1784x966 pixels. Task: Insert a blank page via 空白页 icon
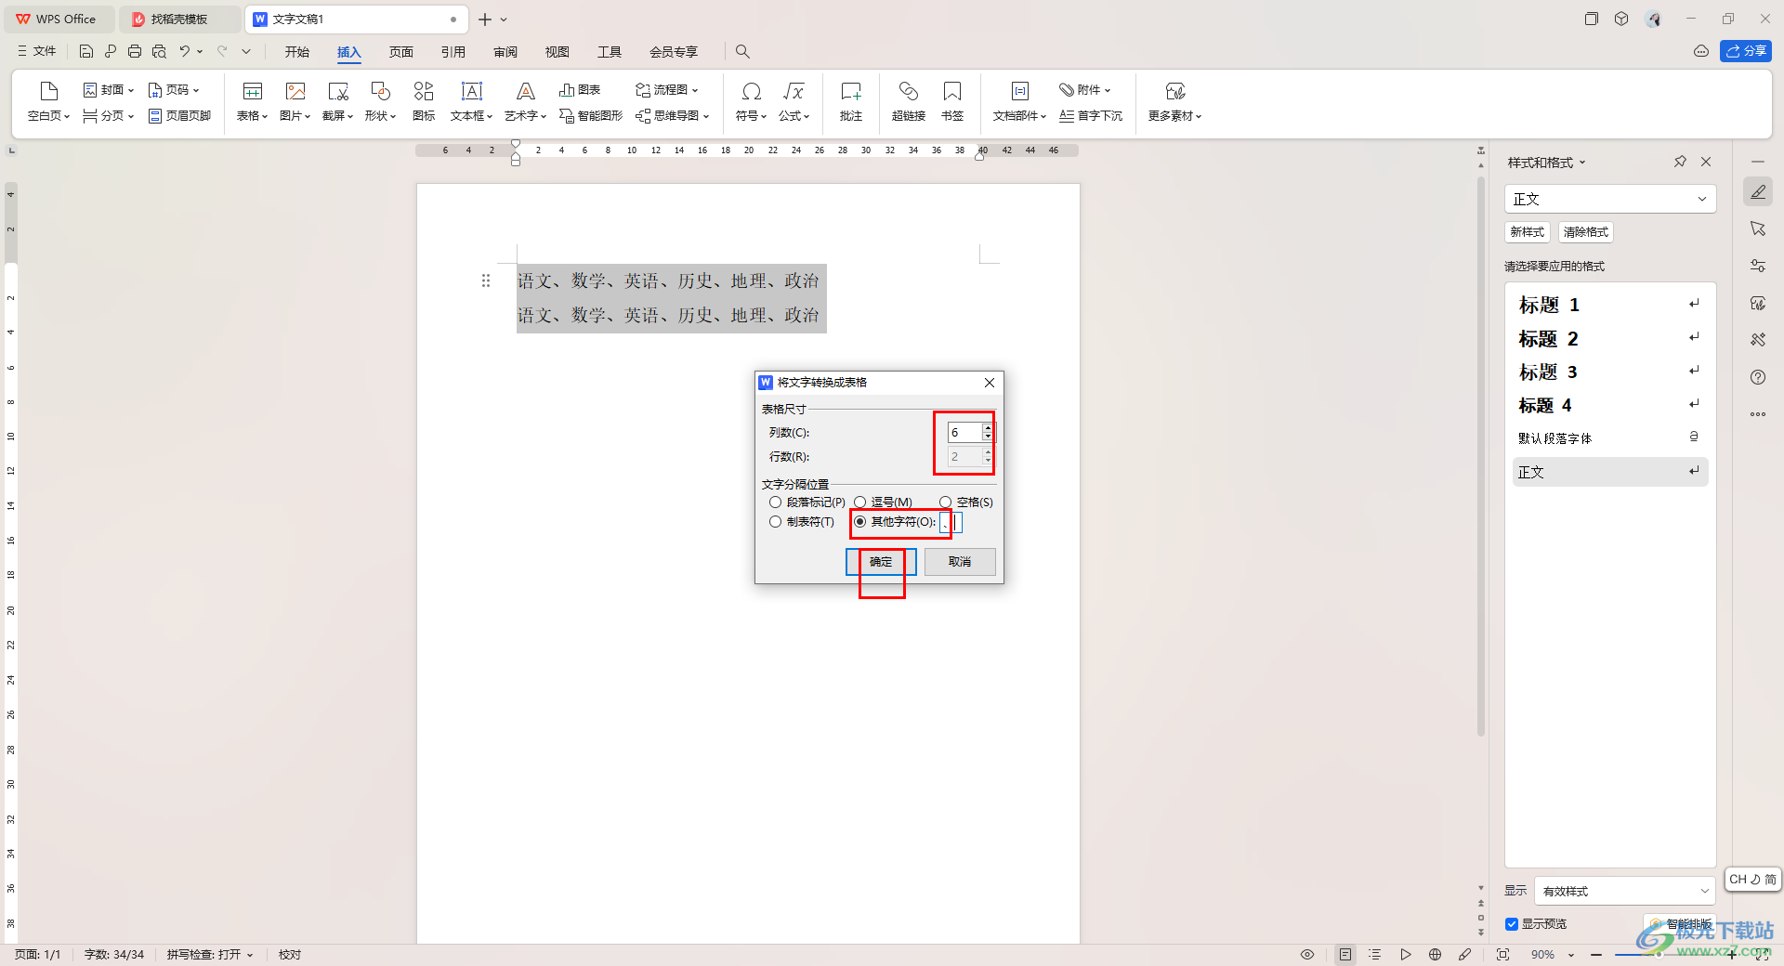point(48,91)
